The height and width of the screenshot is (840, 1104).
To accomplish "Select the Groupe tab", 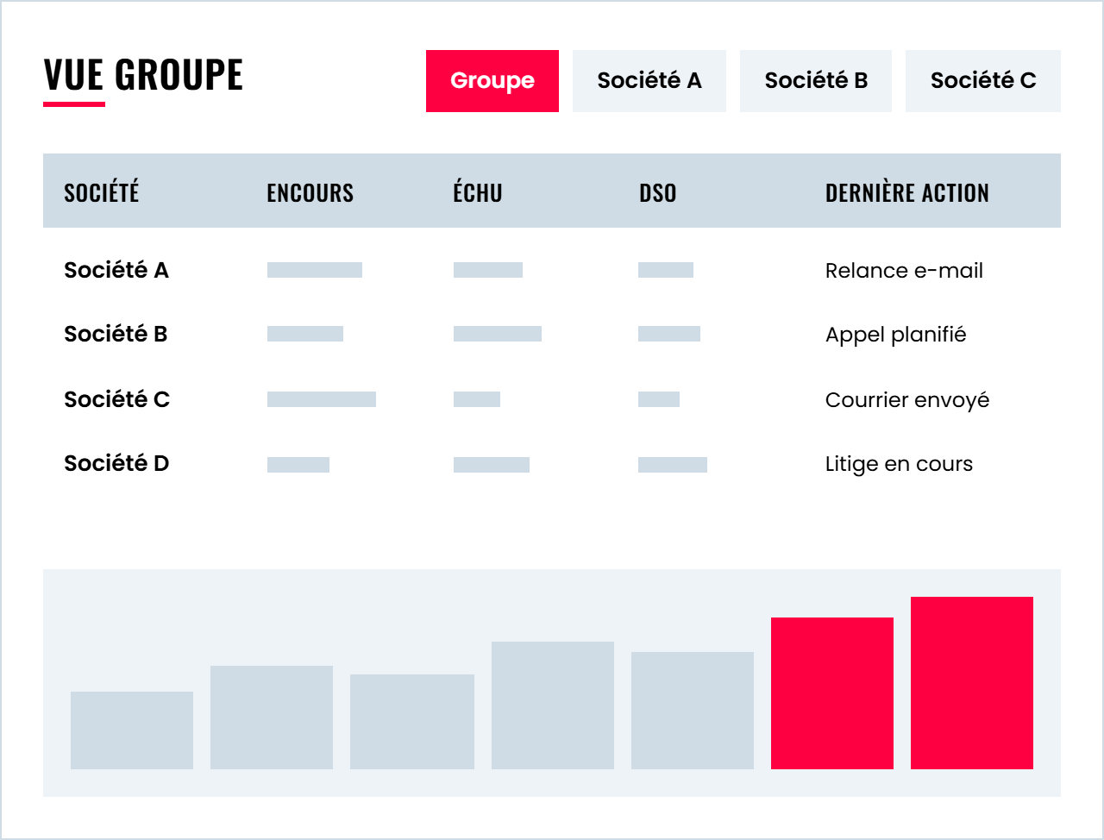I will click(492, 81).
